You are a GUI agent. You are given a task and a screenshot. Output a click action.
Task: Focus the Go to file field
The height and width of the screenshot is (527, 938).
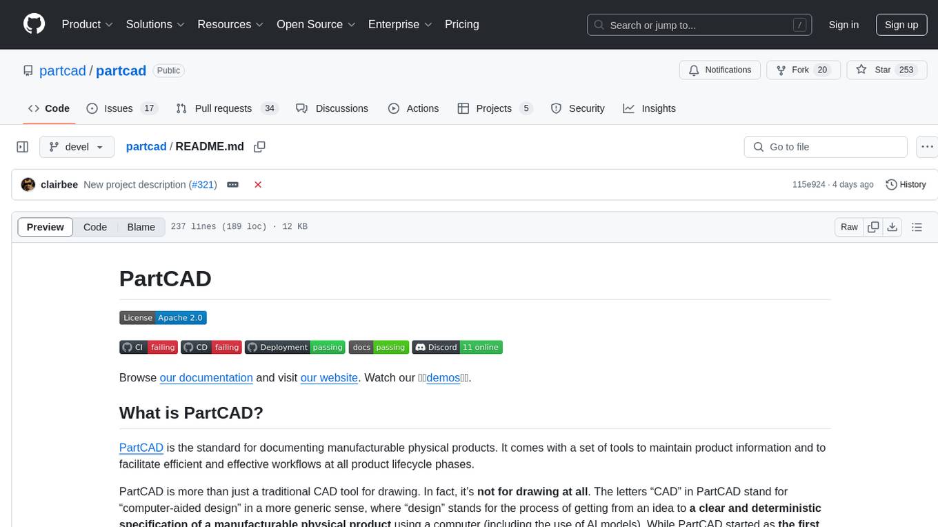coord(826,147)
